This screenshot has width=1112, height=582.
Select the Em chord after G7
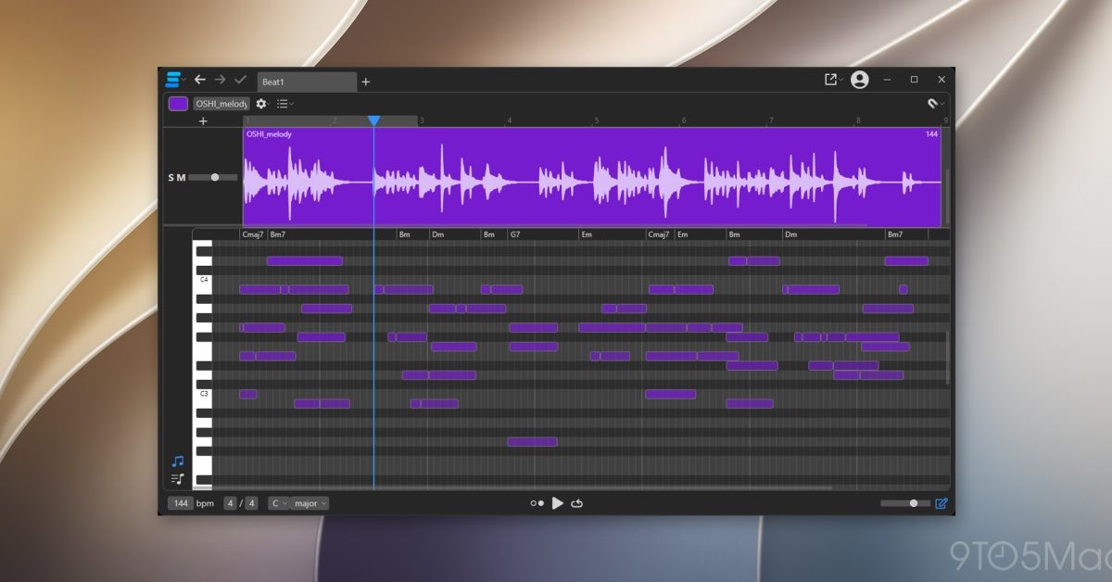coord(586,234)
